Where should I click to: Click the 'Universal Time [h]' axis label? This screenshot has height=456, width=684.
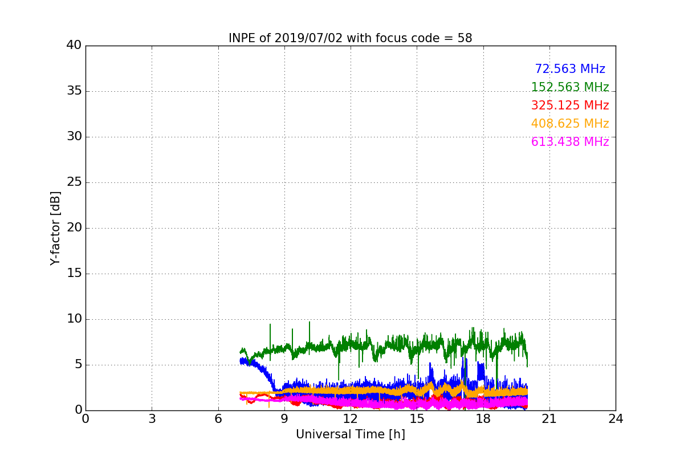[351, 435]
